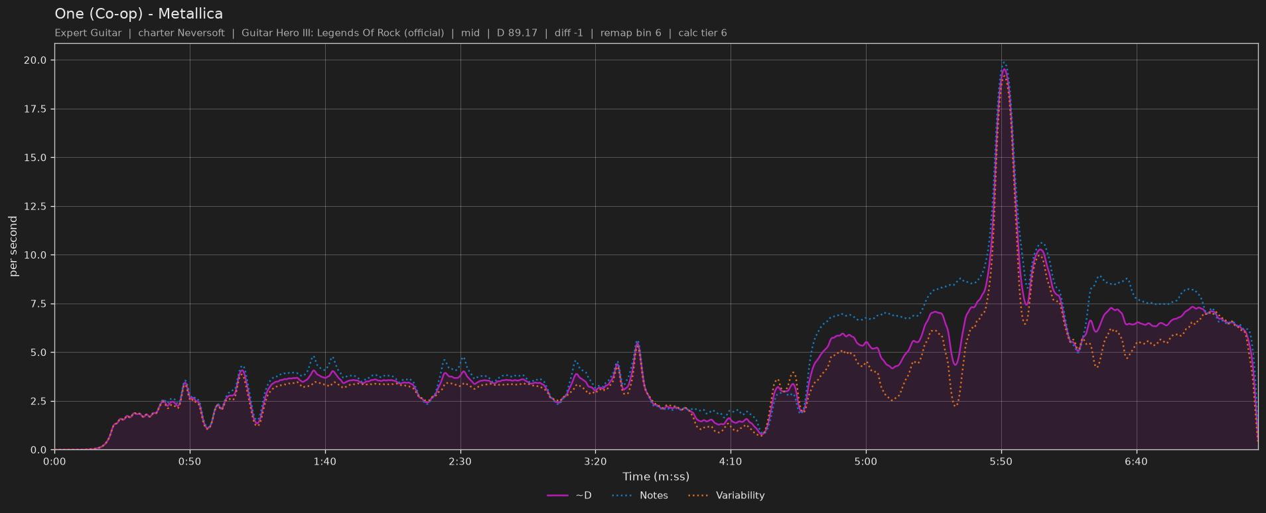Click the 5.0 y-axis tick label
The height and width of the screenshot is (513, 1266).
pyautogui.click(x=38, y=353)
